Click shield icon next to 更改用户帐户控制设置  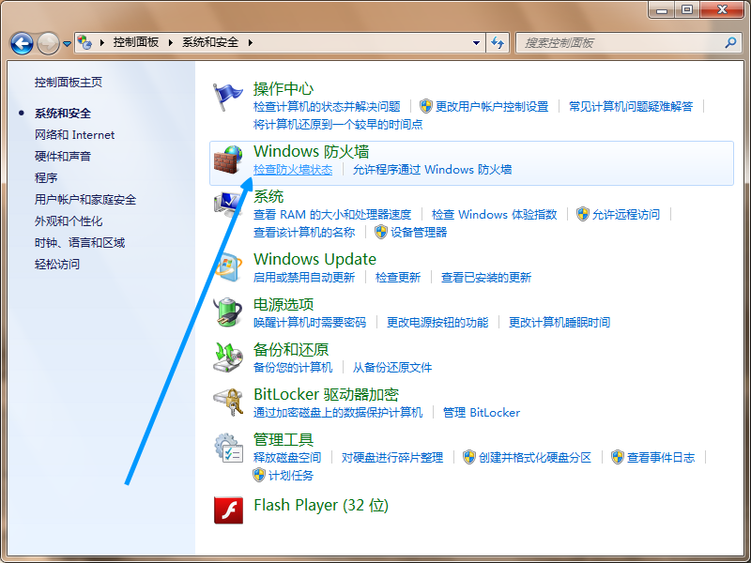(x=426, y=106)
